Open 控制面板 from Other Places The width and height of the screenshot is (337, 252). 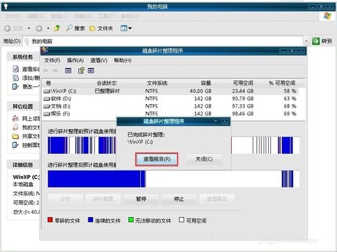[26, 145]
